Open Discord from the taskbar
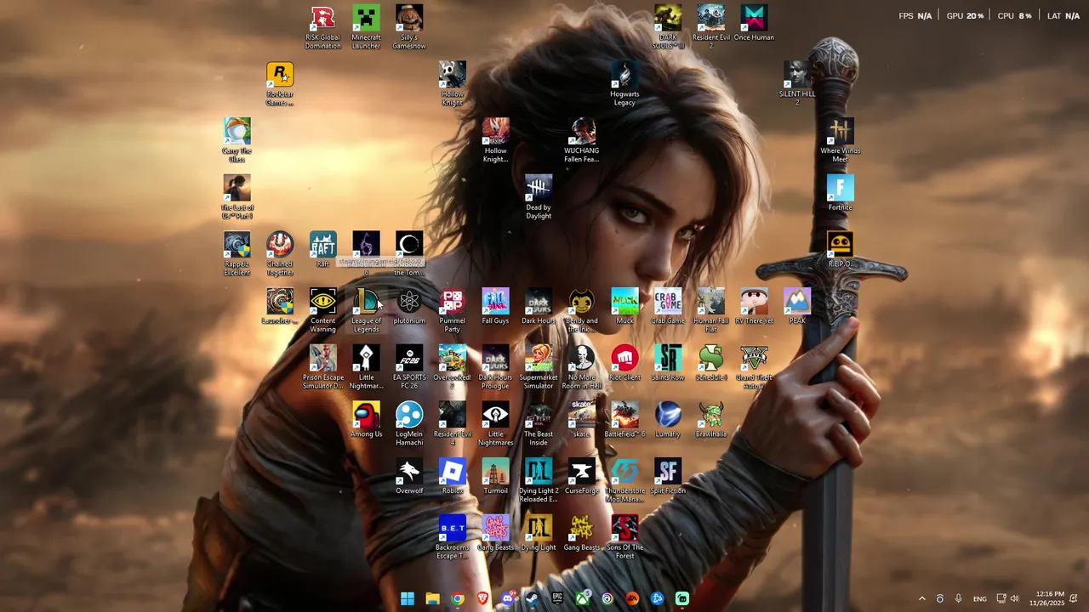1089x612 pixels. (507, 598)
